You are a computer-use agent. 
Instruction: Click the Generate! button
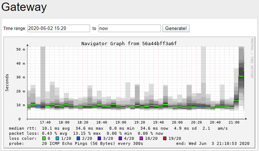[176, 29]
